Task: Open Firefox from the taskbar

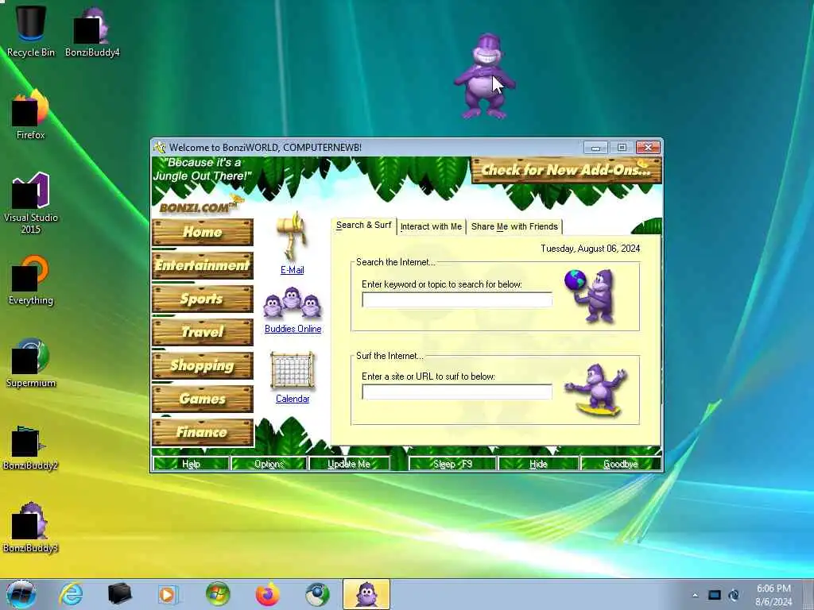Action: (267, 594)
